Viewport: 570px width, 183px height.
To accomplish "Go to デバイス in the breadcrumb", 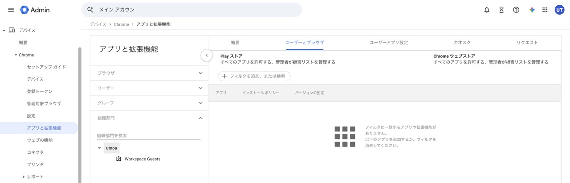I will coord(98,24).
